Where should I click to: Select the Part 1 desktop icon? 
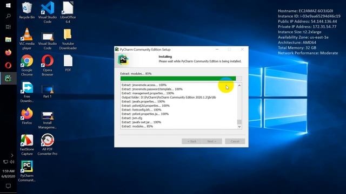(x=48, y=91)
